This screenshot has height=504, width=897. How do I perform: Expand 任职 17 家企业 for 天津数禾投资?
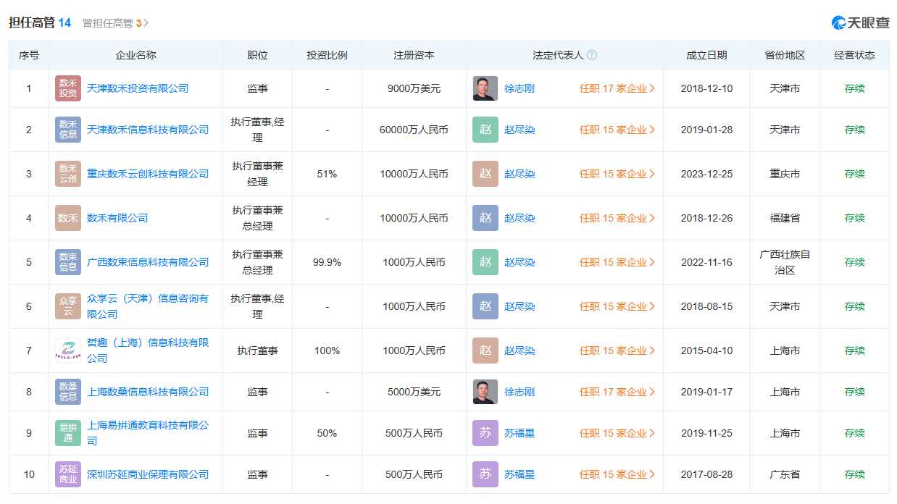coord(617,88)
